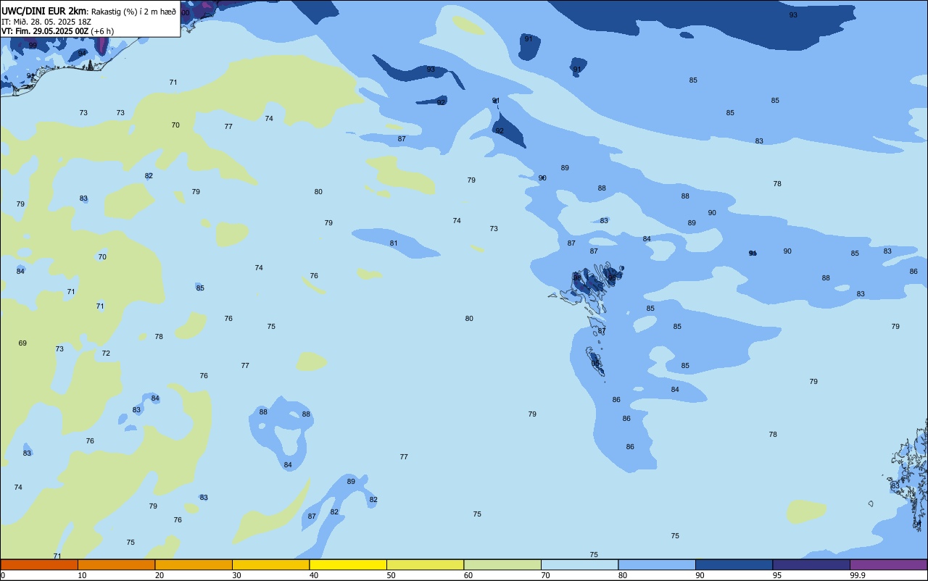The height and width of the screenshot is (581, 928).
Task: Choose the 60–70 light green legend band
Action: 502,564
